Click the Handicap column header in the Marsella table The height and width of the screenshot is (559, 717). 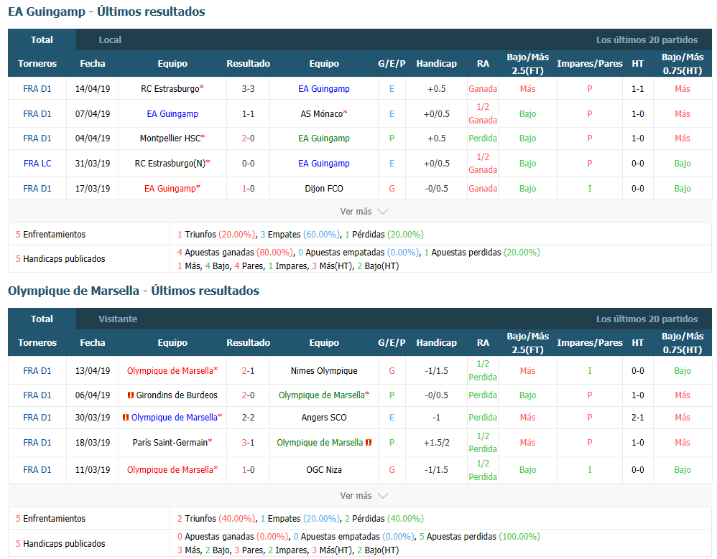(436, 342)
